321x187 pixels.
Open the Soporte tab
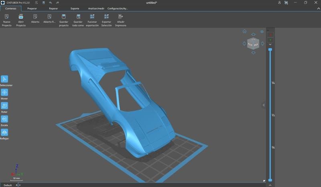[x=75, y=8]
